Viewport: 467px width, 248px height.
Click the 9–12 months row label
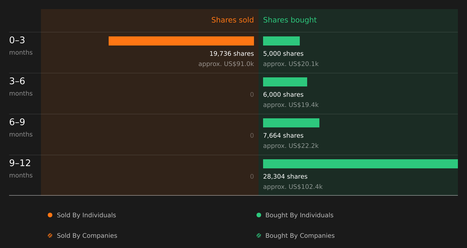click(21, 169)
